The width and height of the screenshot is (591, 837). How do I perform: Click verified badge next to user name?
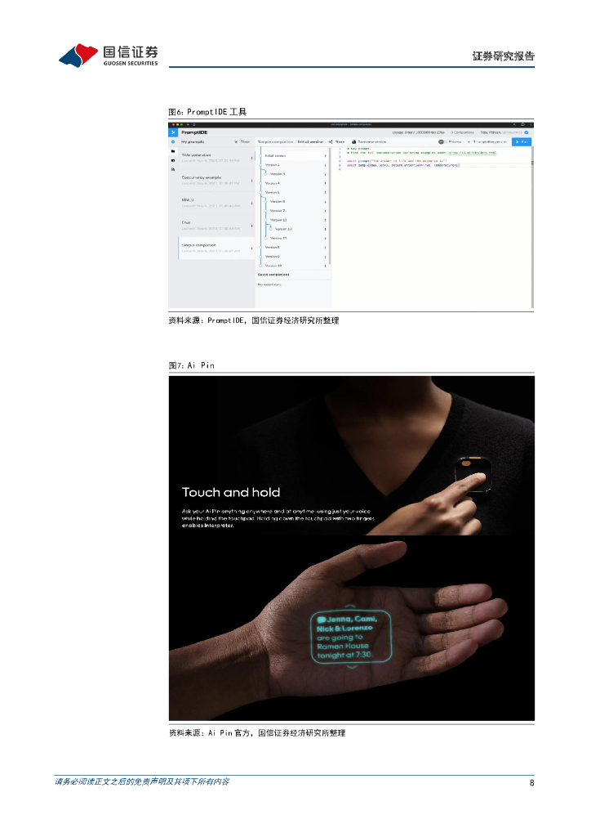point(526,132)
